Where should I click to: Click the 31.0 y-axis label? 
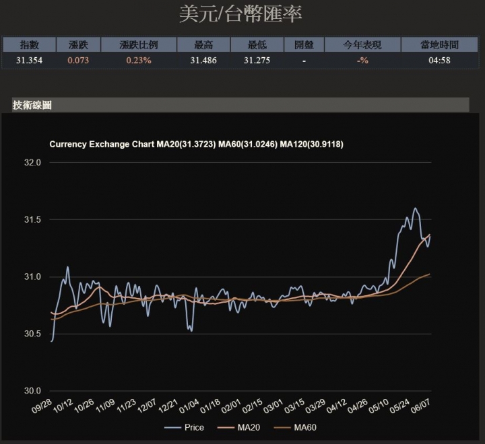[x=32, y=277]
